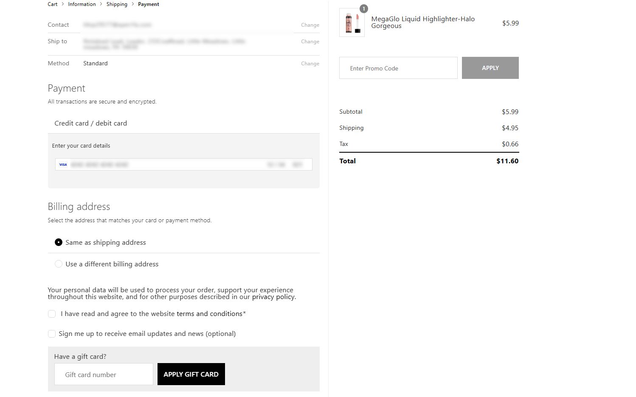
Task: Focus the Gift card number field
Action: click(104, 375)
